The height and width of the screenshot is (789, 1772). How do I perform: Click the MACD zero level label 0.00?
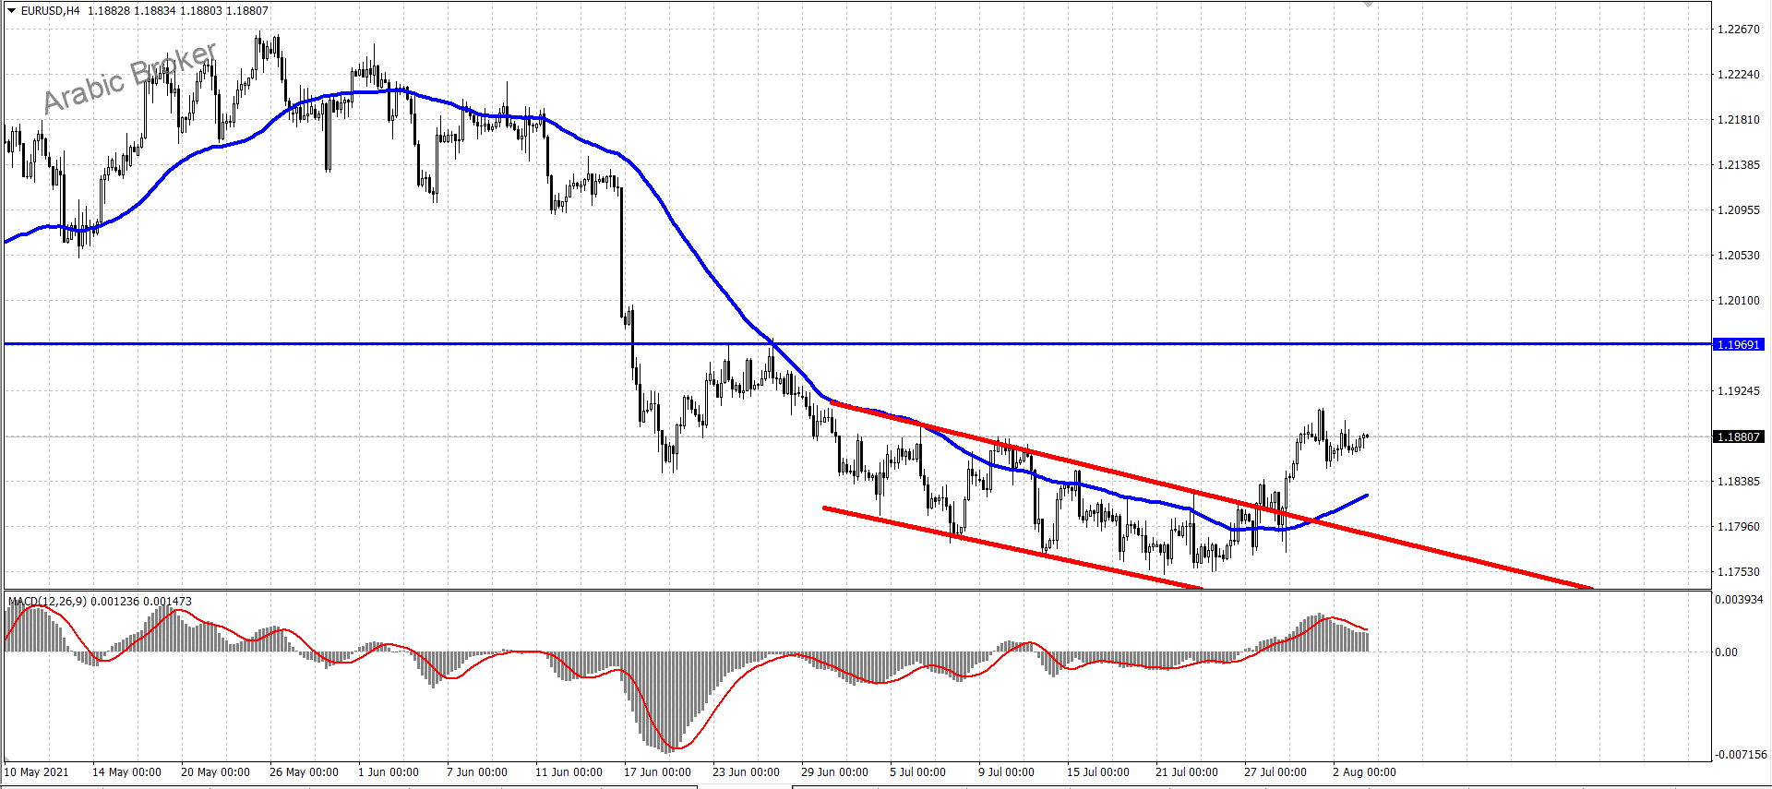point(1726,652)
